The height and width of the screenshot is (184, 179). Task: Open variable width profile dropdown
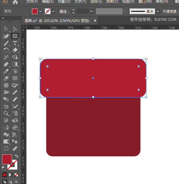(125, 11)
